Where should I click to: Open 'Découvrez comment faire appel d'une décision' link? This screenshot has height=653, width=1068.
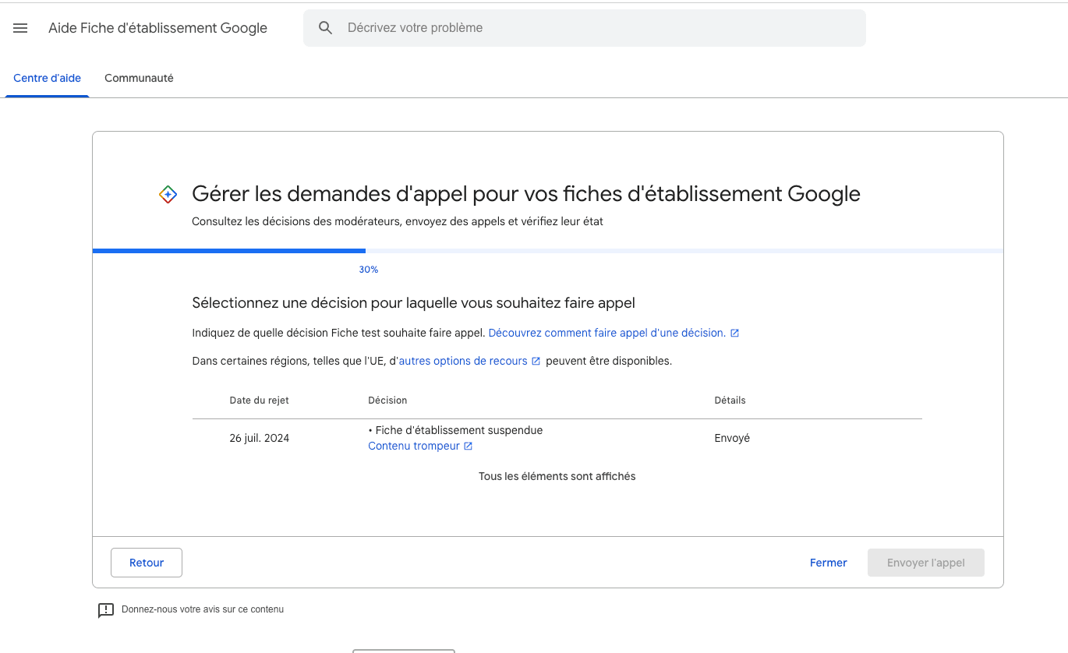tap(606, 334)
